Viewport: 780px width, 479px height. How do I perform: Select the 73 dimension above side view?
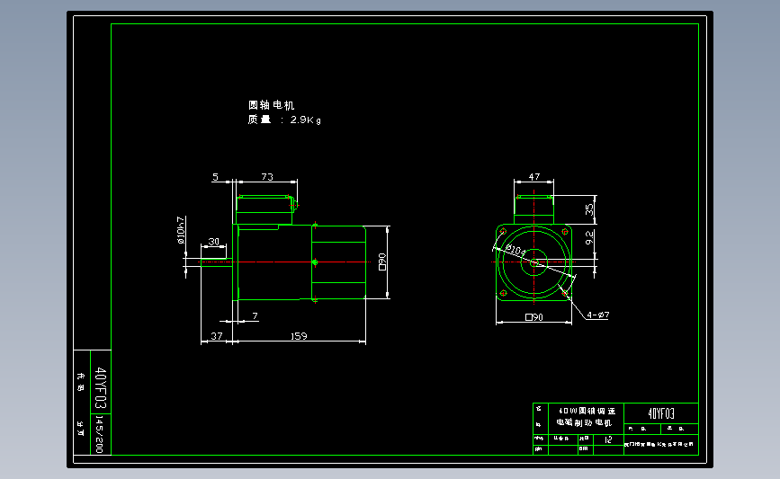[x=267, y=177]
